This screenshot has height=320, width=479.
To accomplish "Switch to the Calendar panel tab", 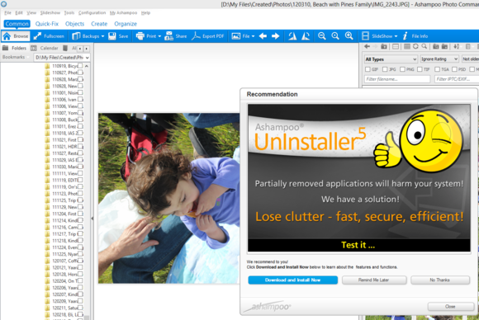I will [45, 48].
